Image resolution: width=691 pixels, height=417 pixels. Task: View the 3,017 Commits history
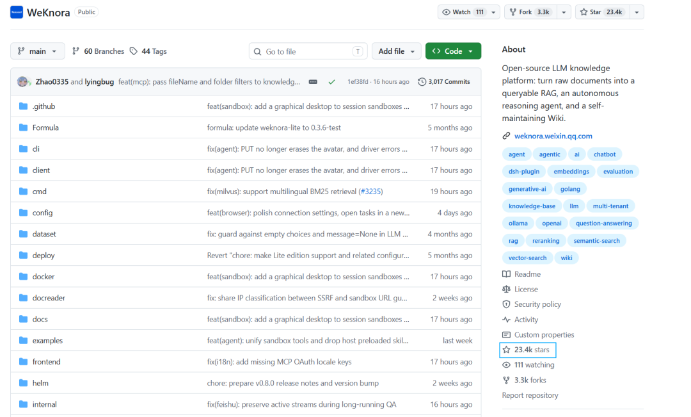tap(444, 81)
